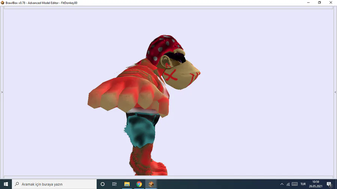Open Cortana circle icon on taskbar
Viewport: 337px width, 189px height.
coord(103,184)
